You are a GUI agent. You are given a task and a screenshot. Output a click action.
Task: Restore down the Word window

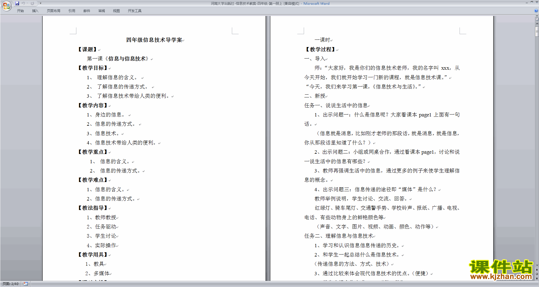(x=532, y=2)
